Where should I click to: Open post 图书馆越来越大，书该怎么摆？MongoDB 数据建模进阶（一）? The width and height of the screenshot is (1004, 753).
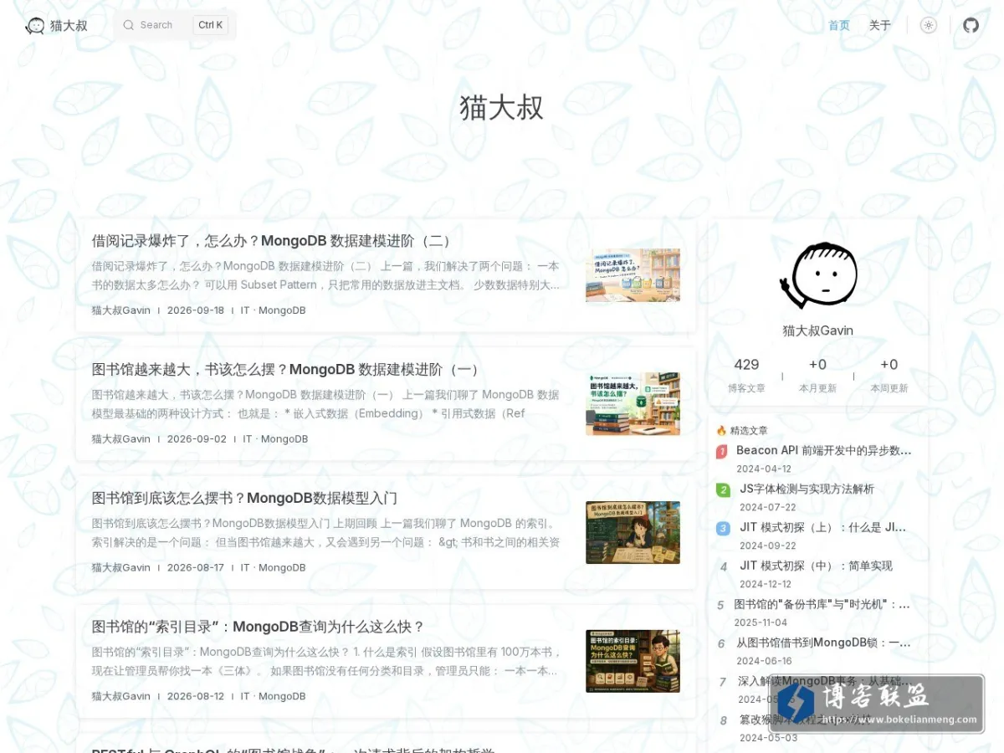tap(287, 370)
